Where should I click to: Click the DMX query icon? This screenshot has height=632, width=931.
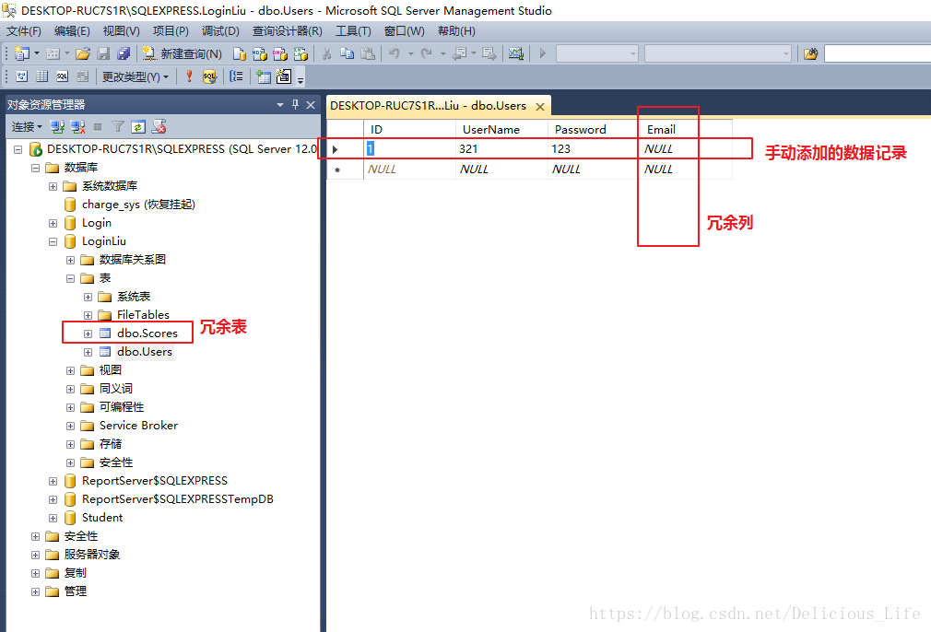[280, 53]
